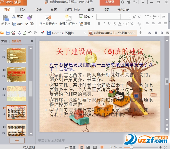Open the 审阅 ribbon tab
The height and width of the screenshot is (149, 170).
pyautogui.click(x=91, y=10)
